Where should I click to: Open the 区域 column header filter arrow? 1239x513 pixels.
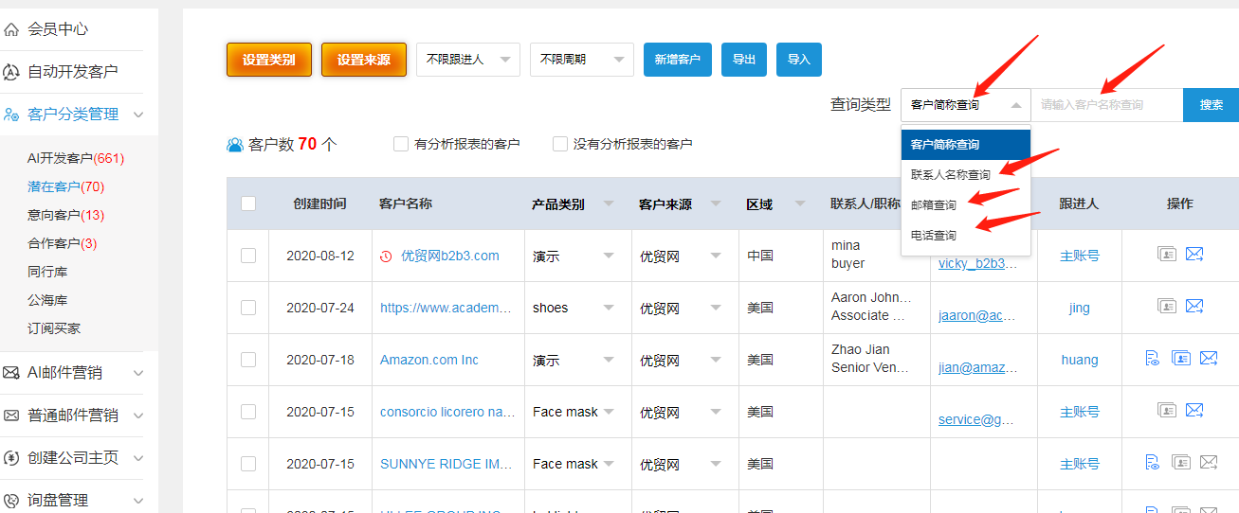(800, 203)
